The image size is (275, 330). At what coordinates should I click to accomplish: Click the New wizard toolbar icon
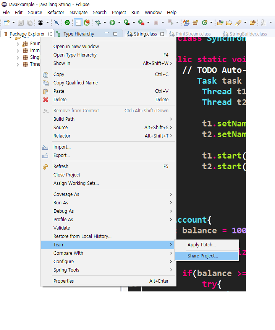pyautogui.click(x=6, y=23)
